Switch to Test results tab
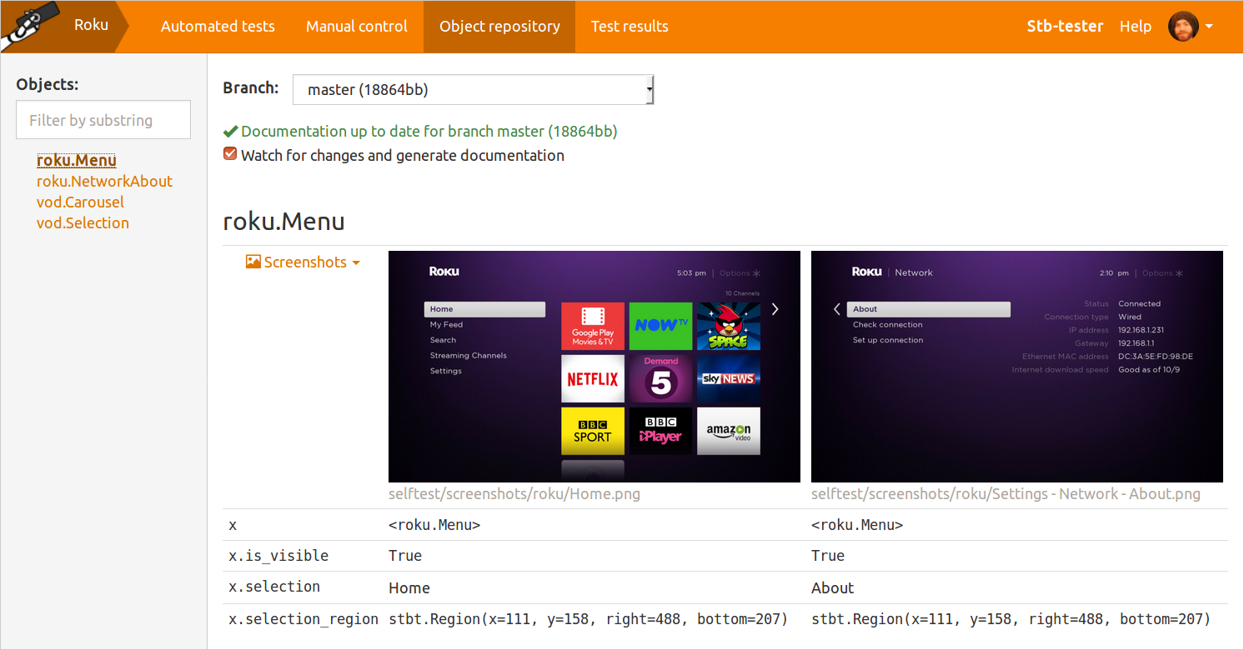The width and height of the screenshot is (1244, 650). click(630, 27)
